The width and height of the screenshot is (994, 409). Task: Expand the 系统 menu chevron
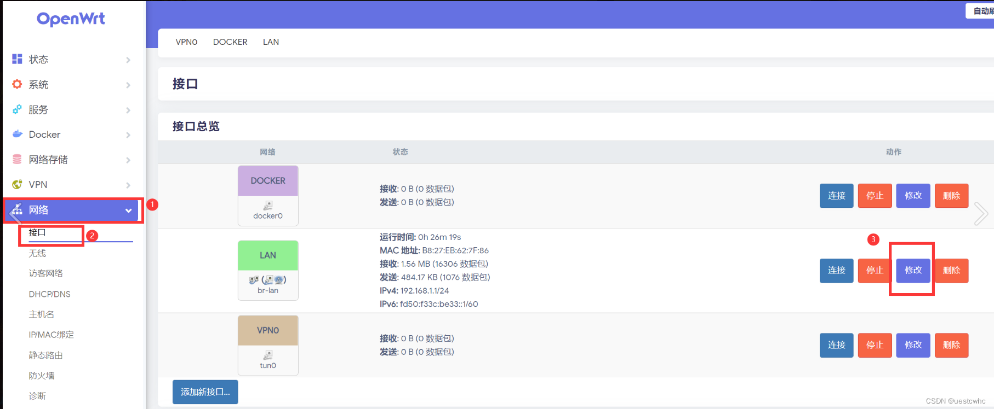[x=128, y=85]
